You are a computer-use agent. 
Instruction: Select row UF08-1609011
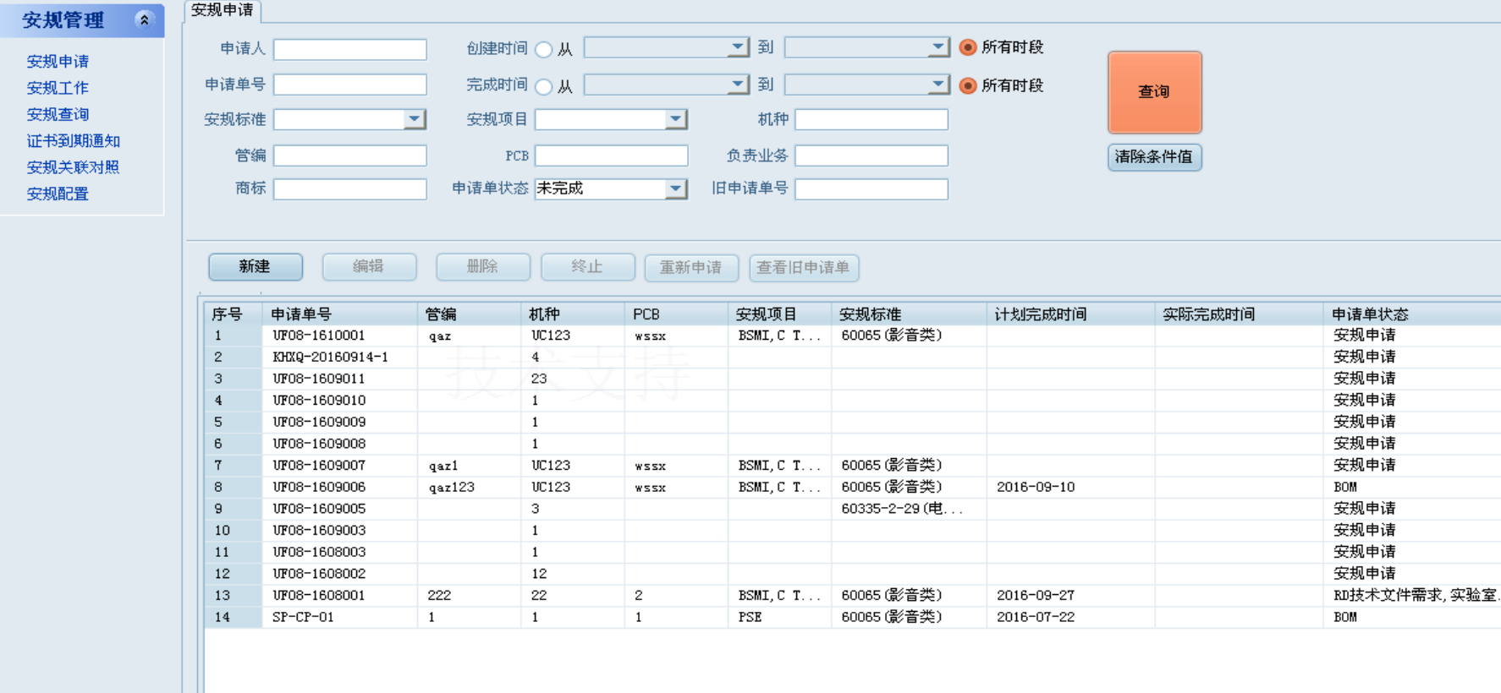(853, 379)
